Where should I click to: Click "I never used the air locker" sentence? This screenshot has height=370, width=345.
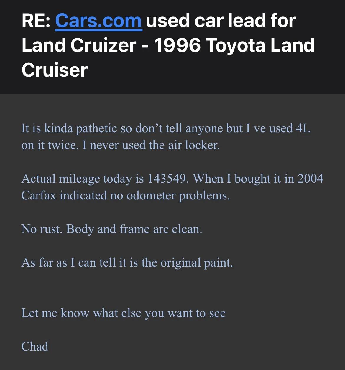151,145
